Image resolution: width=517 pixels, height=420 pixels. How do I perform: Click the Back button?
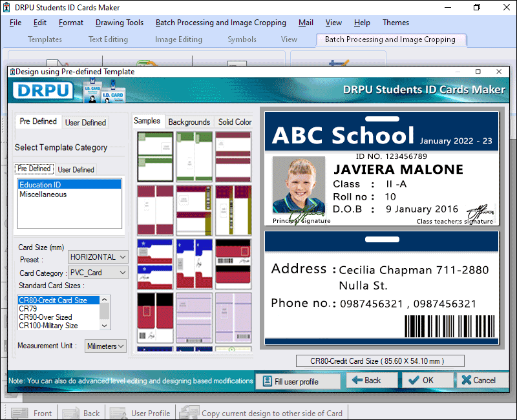point(372,381)
